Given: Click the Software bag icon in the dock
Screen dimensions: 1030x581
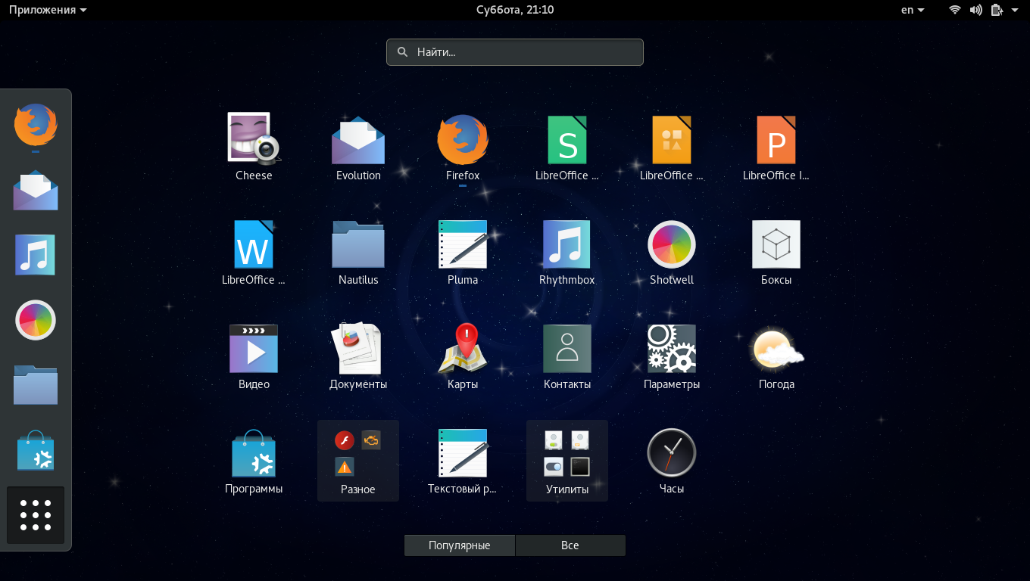Looking at the screenshot, I should [x=36, y=450].
